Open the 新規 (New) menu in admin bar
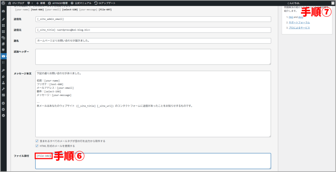Image resolution: width=336 pixels, height=172 pixels. tap(41, 3)
